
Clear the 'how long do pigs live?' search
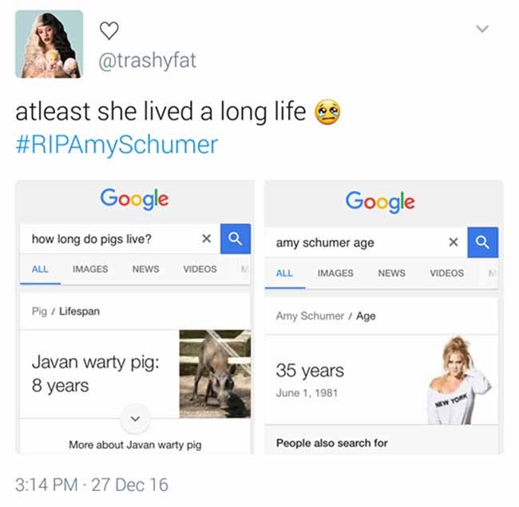(x=206, y=238)
